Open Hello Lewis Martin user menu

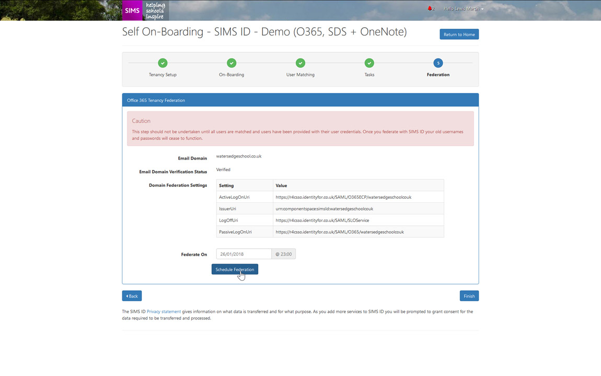(x=464, y=8)
